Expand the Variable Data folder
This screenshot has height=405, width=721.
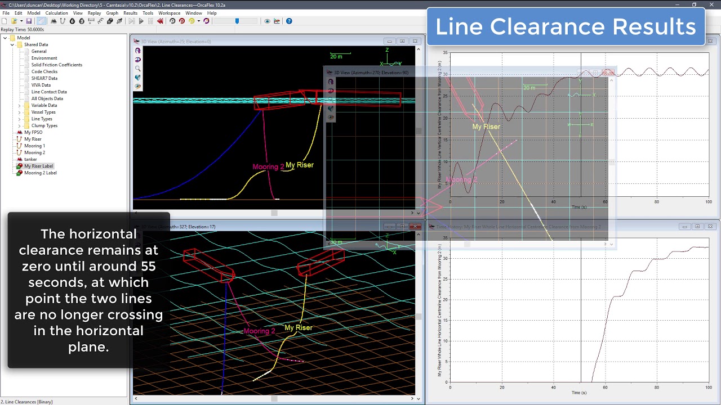point(19,105)
